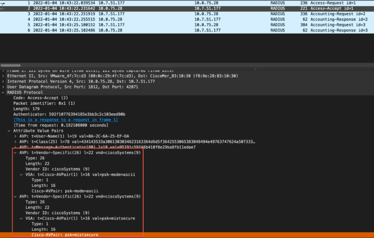Expand Internet Protocol Version 4 details
Viewport: 374px width, 238px height.
(x=3, y=81)
